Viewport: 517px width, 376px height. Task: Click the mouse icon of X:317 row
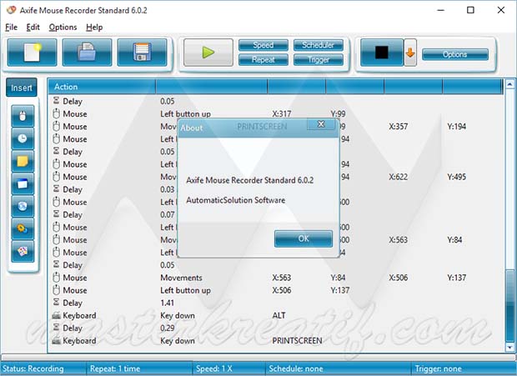coord(57,113)
